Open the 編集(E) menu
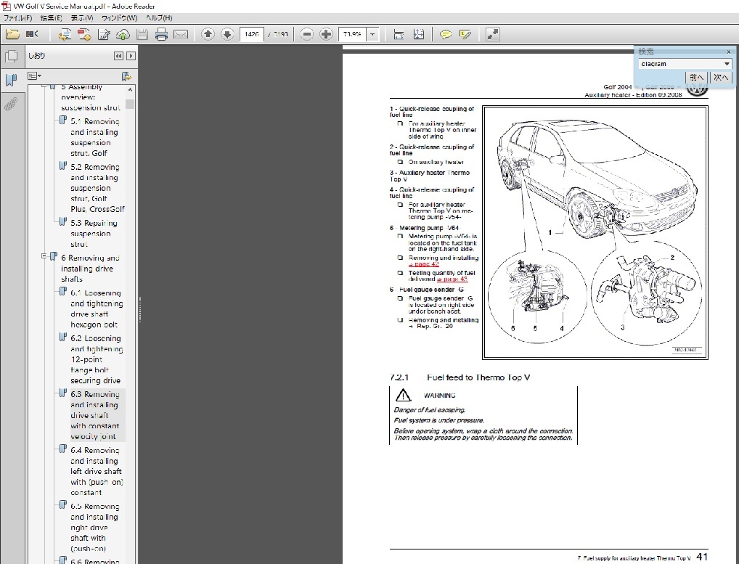 point(51,18)
